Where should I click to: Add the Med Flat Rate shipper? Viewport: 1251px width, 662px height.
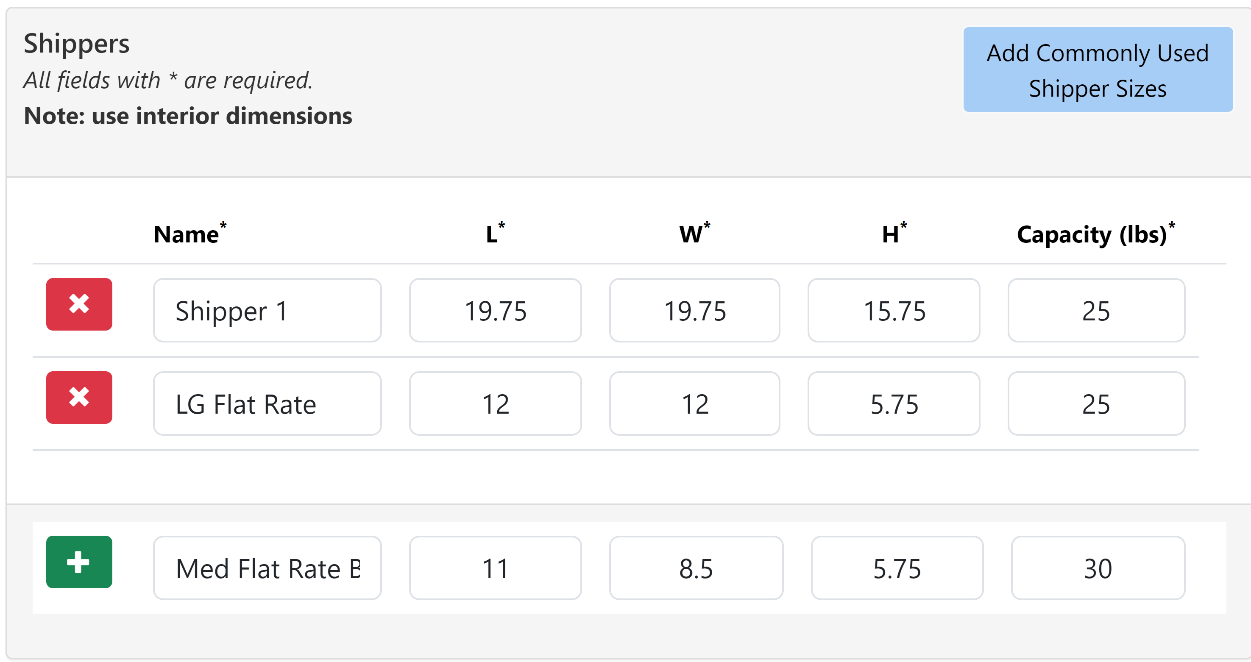(79, 562)
